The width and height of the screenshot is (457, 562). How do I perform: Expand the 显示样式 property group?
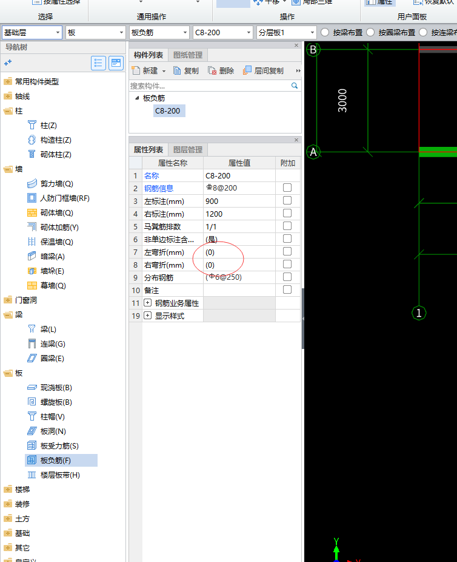point(147,316)
